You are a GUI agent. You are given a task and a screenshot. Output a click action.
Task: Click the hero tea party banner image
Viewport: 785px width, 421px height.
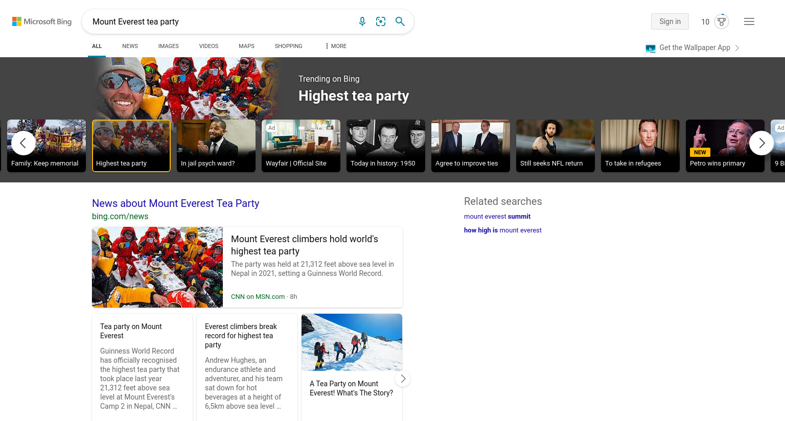point(187,88)
